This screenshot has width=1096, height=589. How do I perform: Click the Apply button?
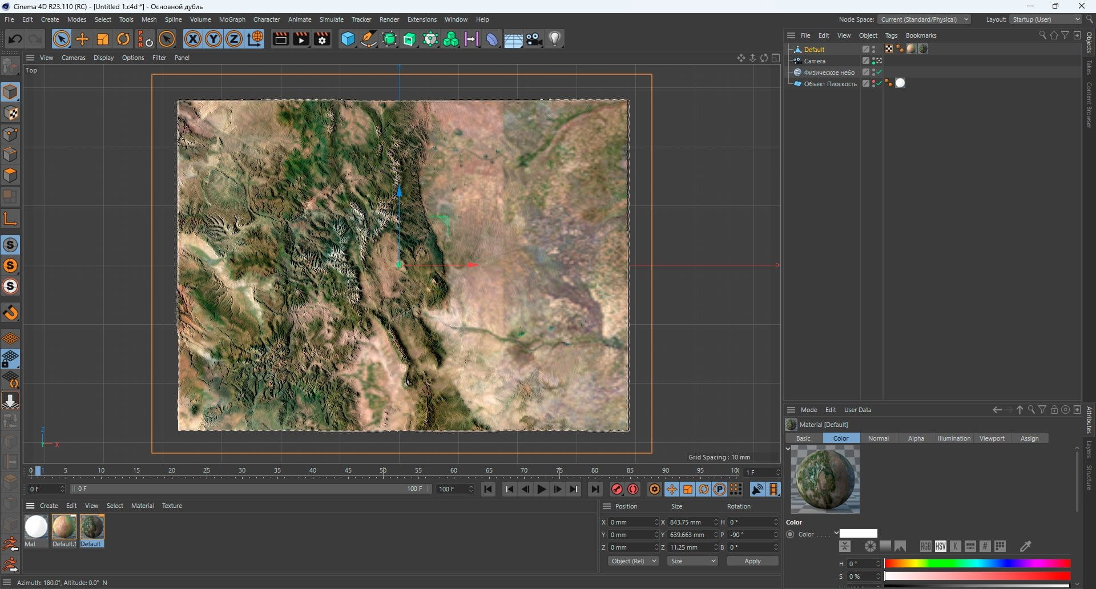coord(752,562)
